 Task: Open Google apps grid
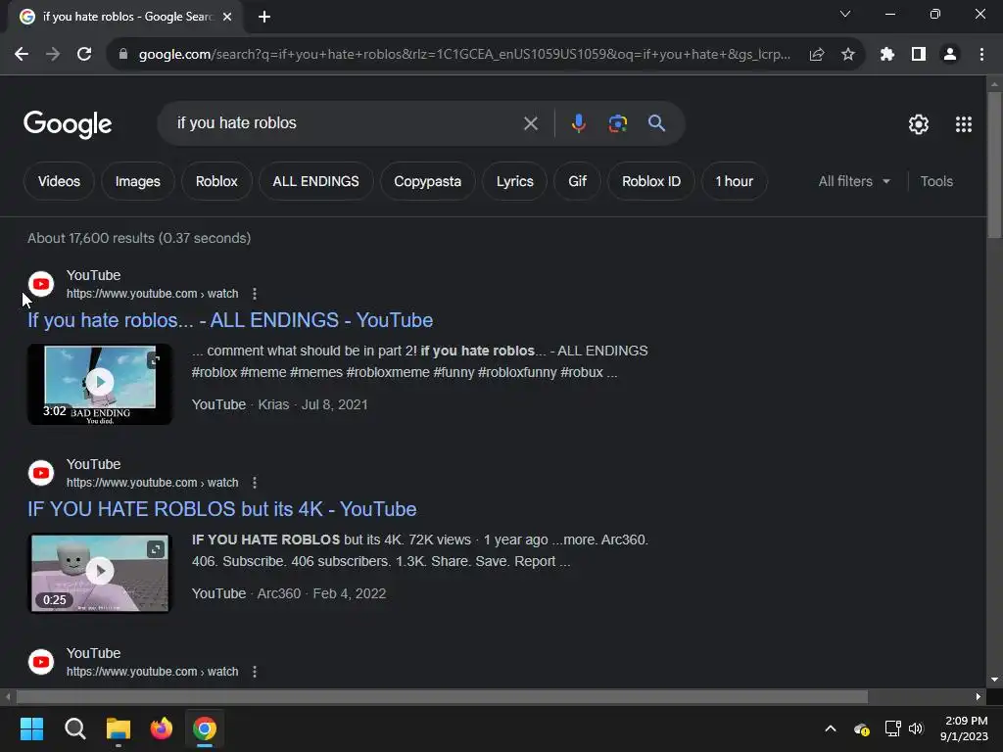coord(964,124)
